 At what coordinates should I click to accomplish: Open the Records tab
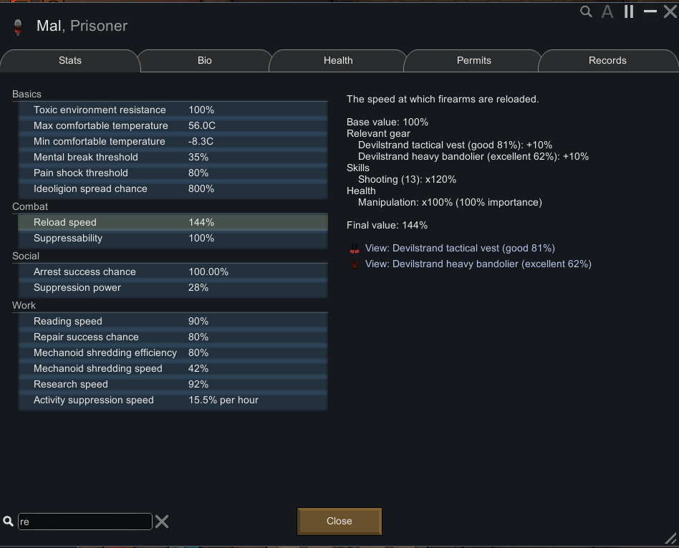607,61
